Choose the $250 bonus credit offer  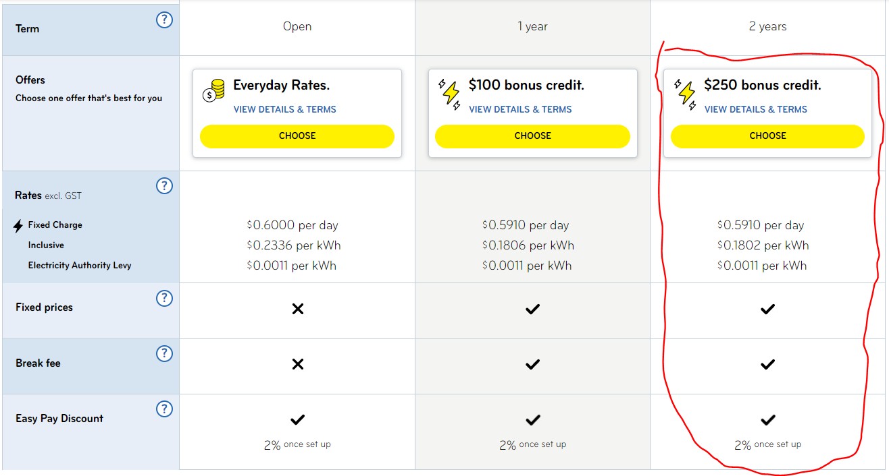pos(767,136)
